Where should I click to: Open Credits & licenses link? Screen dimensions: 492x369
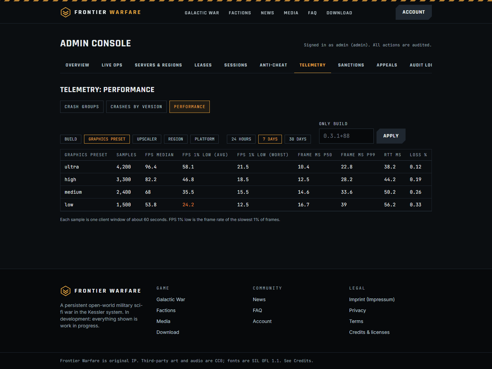pyautogui.click(x=369, y=332)
